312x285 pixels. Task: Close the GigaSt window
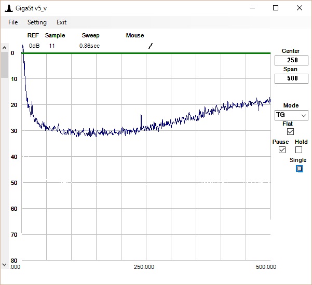pyautogui.click(x=299, y=8)
